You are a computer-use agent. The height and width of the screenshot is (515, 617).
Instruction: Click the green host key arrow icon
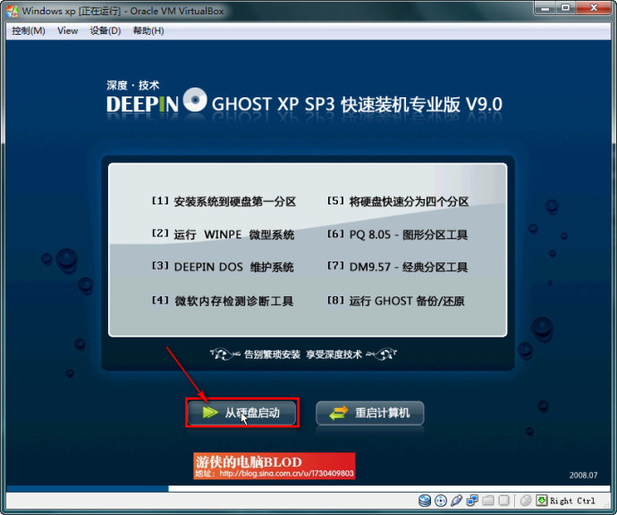tap(542, 501)
